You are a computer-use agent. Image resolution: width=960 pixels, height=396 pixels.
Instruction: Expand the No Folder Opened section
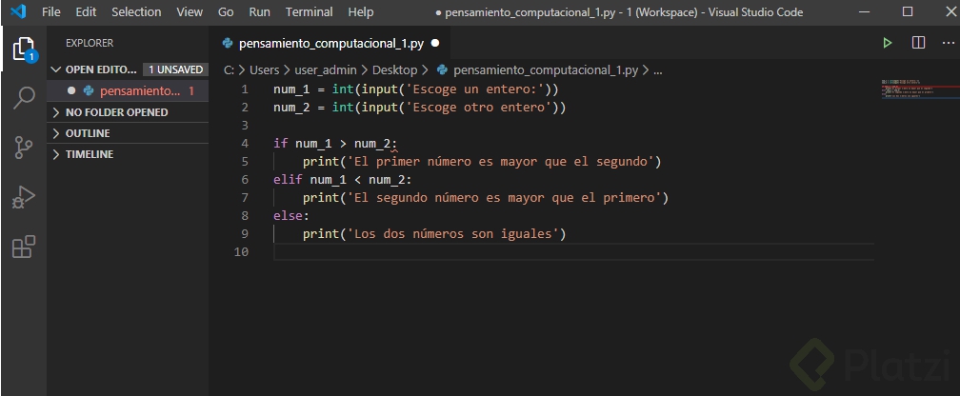point(117,112)
